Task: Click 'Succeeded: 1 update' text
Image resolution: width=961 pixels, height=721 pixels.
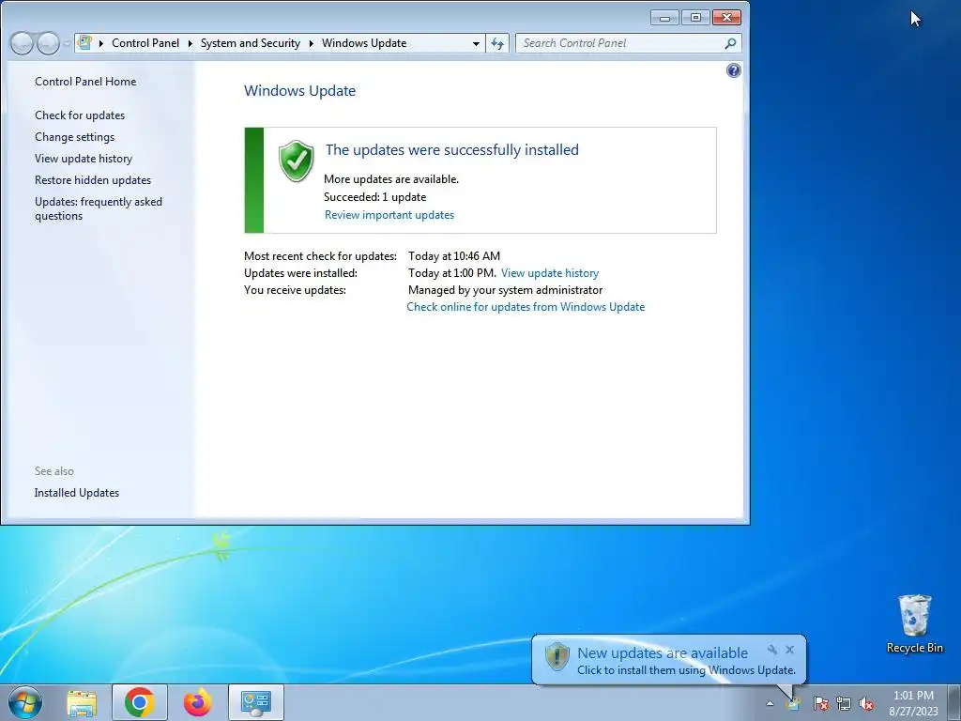Action: pos(375,197)
